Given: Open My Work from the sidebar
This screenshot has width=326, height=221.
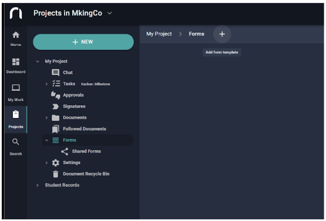Looking at the screenshot, I should pos(16,93).
